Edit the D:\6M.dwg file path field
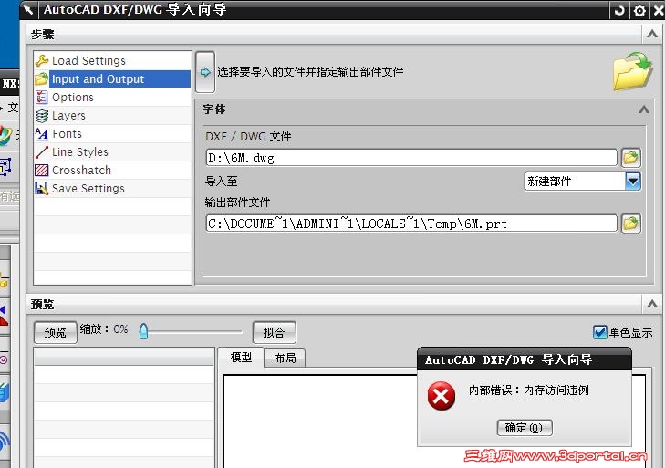This screenshot has width=665, height=468. [x=411, y=158]
